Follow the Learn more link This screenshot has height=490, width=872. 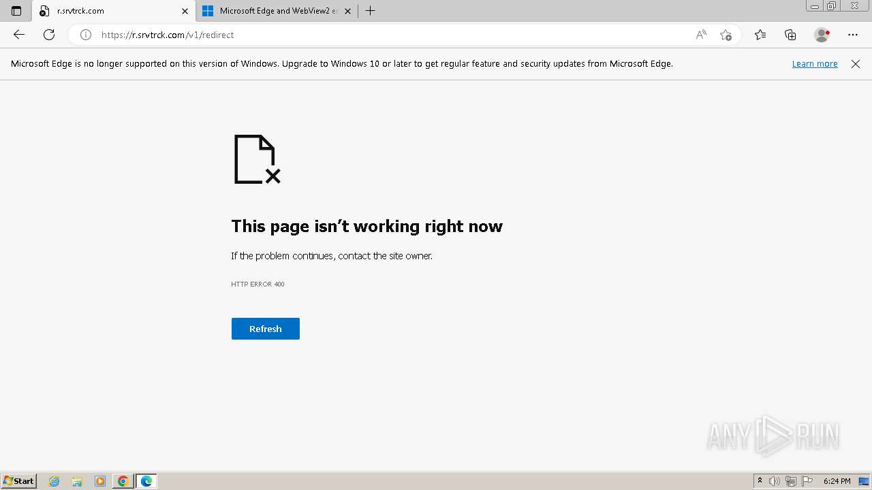[x=815, y=64]
